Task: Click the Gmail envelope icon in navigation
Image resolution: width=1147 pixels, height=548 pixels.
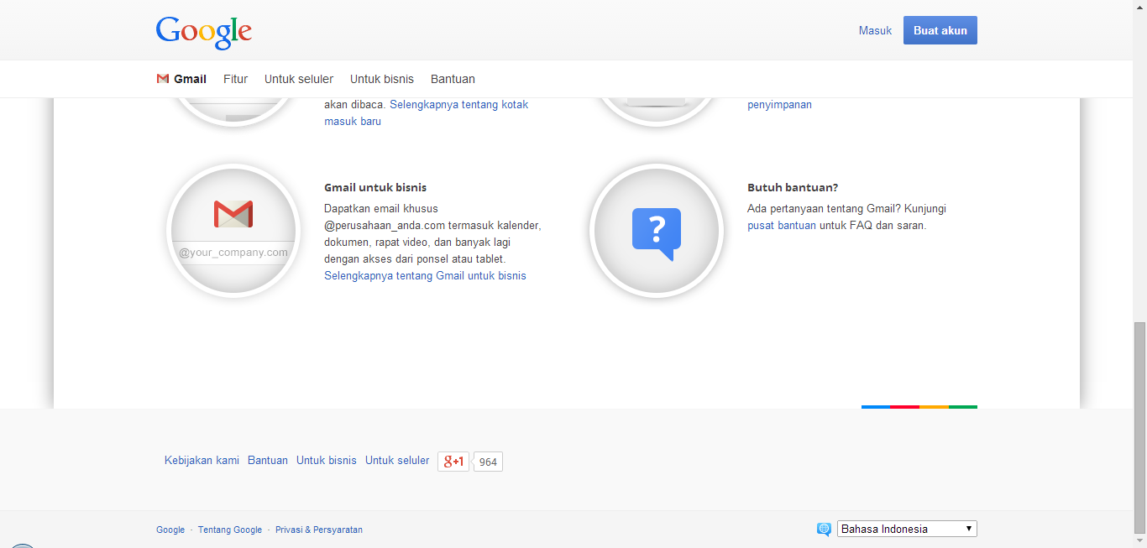Action: point(163,79)
